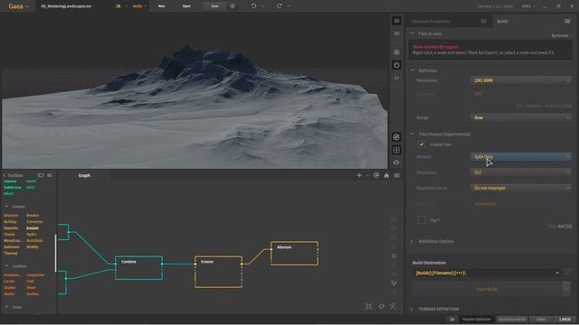Click the grid icon beside viewport
Image resolution: width=579 pixels, height=325 pixels.
[396, 150]
